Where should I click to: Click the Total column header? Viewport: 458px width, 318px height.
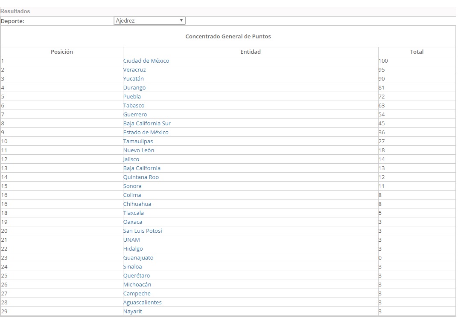point(417,52)
